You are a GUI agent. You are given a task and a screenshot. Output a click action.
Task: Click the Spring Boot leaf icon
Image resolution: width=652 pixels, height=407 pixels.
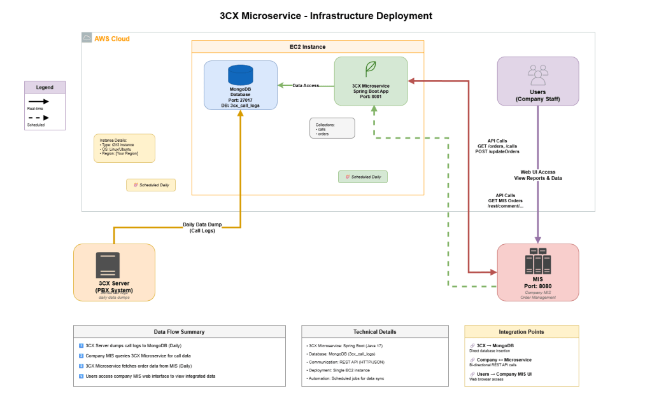tap(370, 69)
